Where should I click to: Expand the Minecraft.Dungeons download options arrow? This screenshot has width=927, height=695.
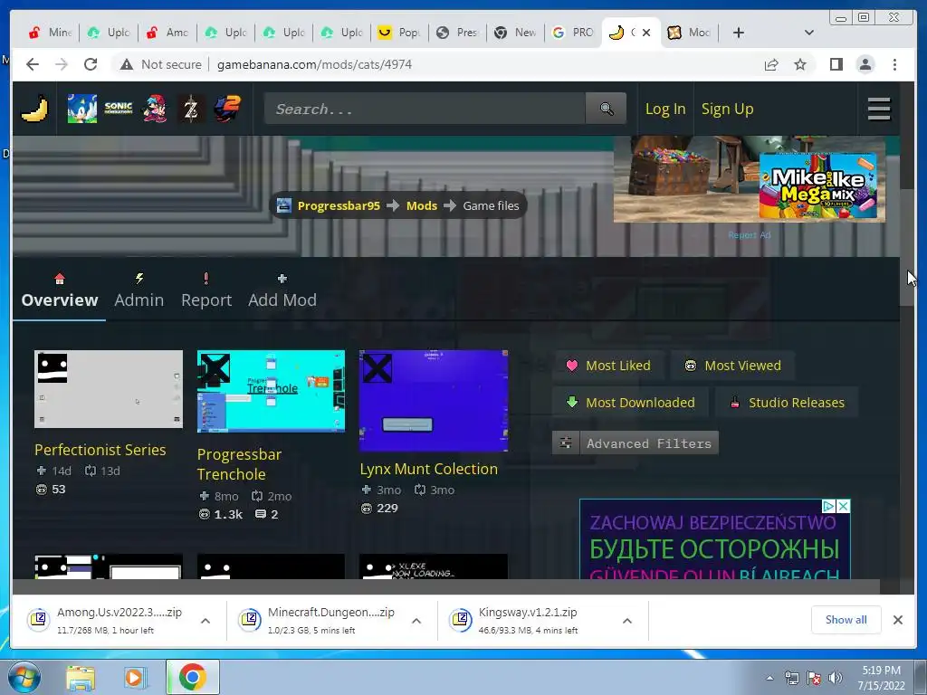416,621
